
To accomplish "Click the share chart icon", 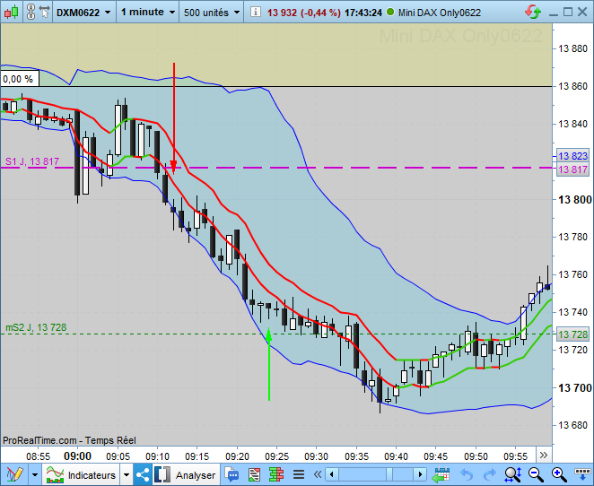I will click(144, 473).
